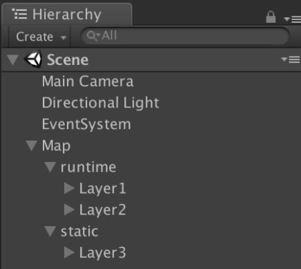
Task: Expand Layer3 with its arrow
Action: [x=69, y=252]
